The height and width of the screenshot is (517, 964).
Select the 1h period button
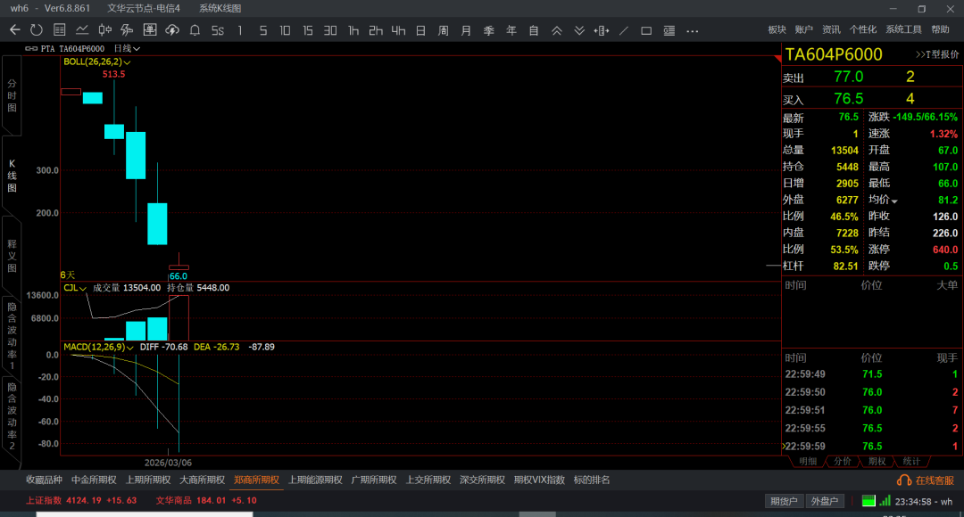[353, 30]
